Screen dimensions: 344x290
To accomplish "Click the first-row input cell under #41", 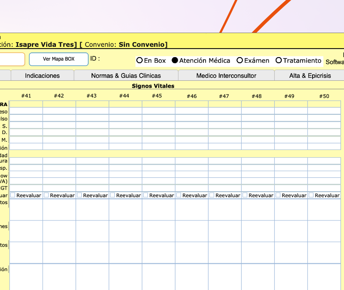I will (x=26, y=104).
